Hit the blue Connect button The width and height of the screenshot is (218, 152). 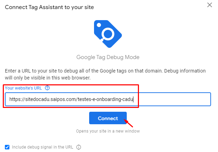coord(108,118)
